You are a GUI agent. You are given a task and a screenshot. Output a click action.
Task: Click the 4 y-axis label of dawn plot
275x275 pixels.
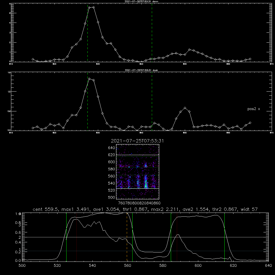(10, 23)
